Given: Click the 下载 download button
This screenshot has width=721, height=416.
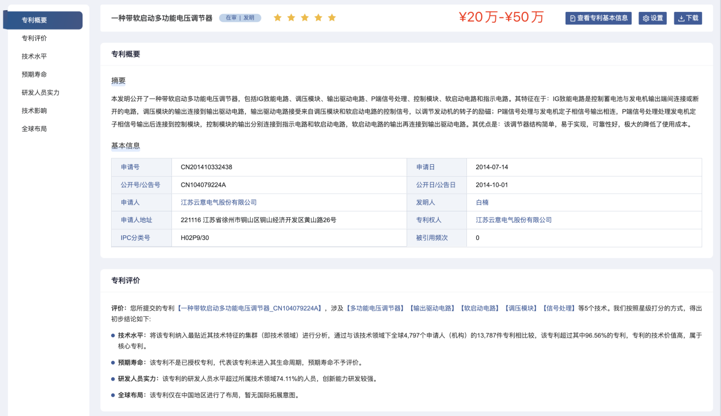Looking at the screenshot, I should click(x=688, y=18).
